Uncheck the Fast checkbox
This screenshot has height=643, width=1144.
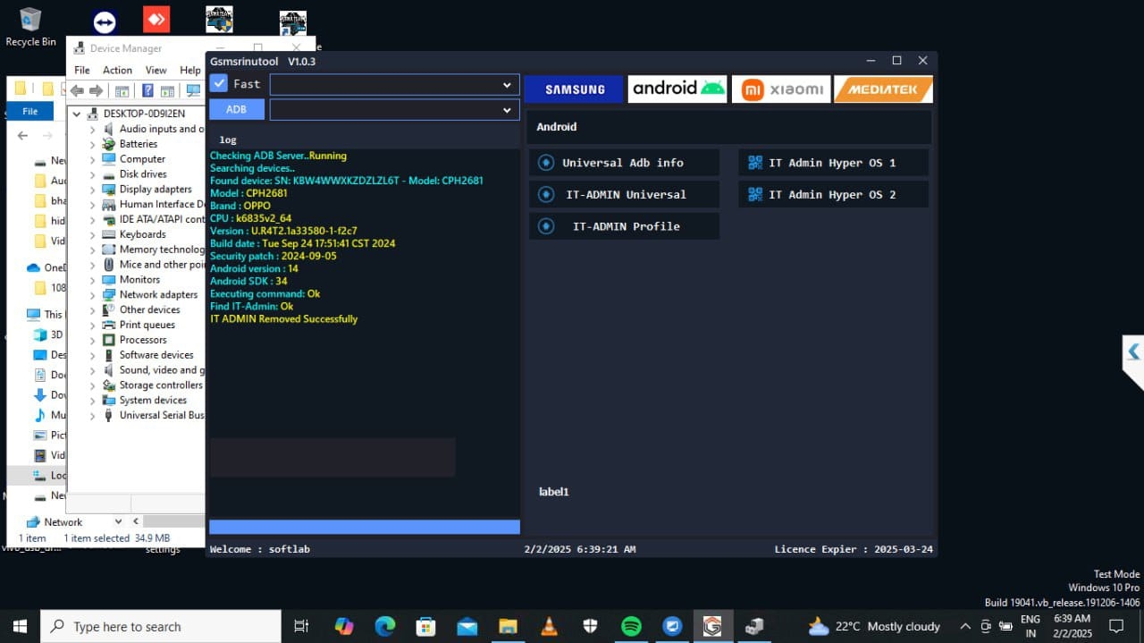219,83
